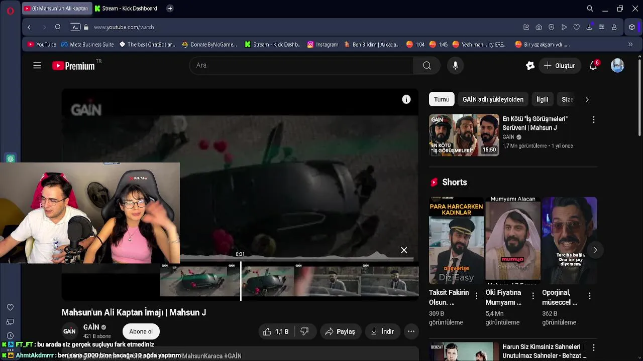Open the YouTube bookmark
This screenshot has width=643, height=361.
coord(42,45)
